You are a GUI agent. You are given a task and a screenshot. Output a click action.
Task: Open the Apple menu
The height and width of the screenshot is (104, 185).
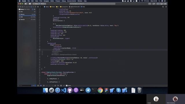pyautogui.click(x=20, y=1)
